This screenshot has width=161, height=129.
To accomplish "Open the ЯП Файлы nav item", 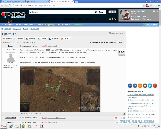I will pos(66,25).
